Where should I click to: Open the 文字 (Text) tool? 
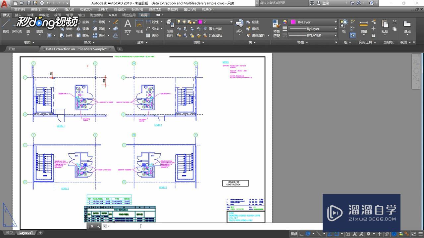click(x=128, y=26)
